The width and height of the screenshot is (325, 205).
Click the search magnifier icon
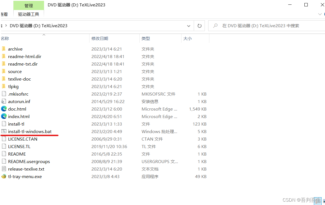point(215,26)
